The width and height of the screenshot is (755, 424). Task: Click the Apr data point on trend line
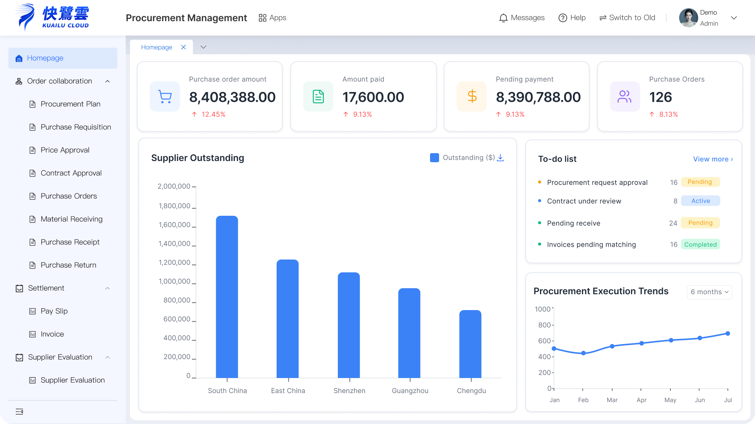[x=642, y=343]
